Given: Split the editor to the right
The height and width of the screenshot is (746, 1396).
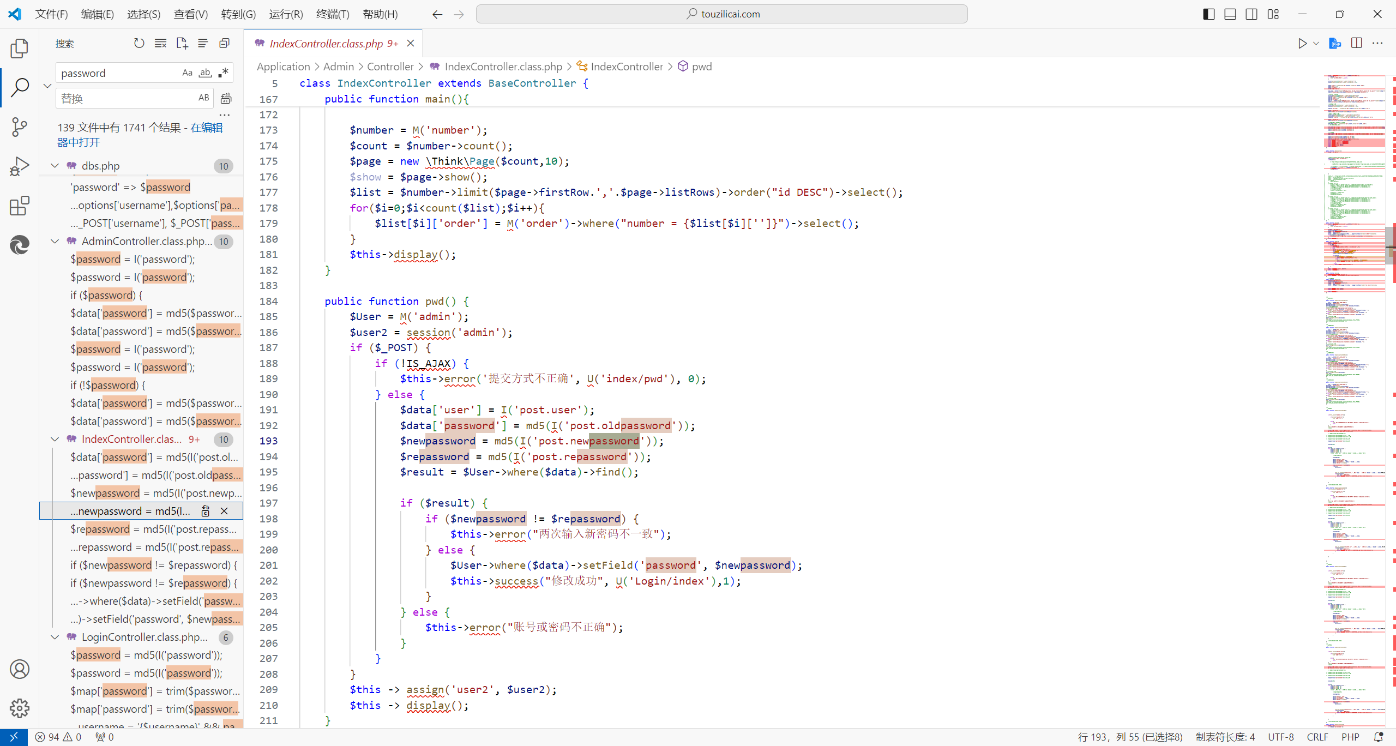Looking at the screenshot, I should pyautogui.click(x=1356, y=43).
